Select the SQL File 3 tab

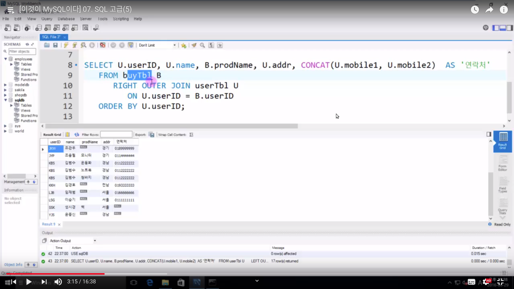51,37
